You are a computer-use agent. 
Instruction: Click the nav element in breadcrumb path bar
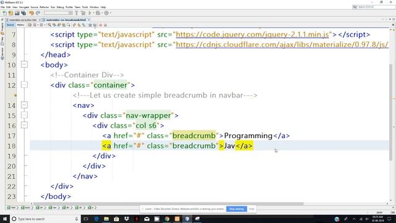click(54, 208)
